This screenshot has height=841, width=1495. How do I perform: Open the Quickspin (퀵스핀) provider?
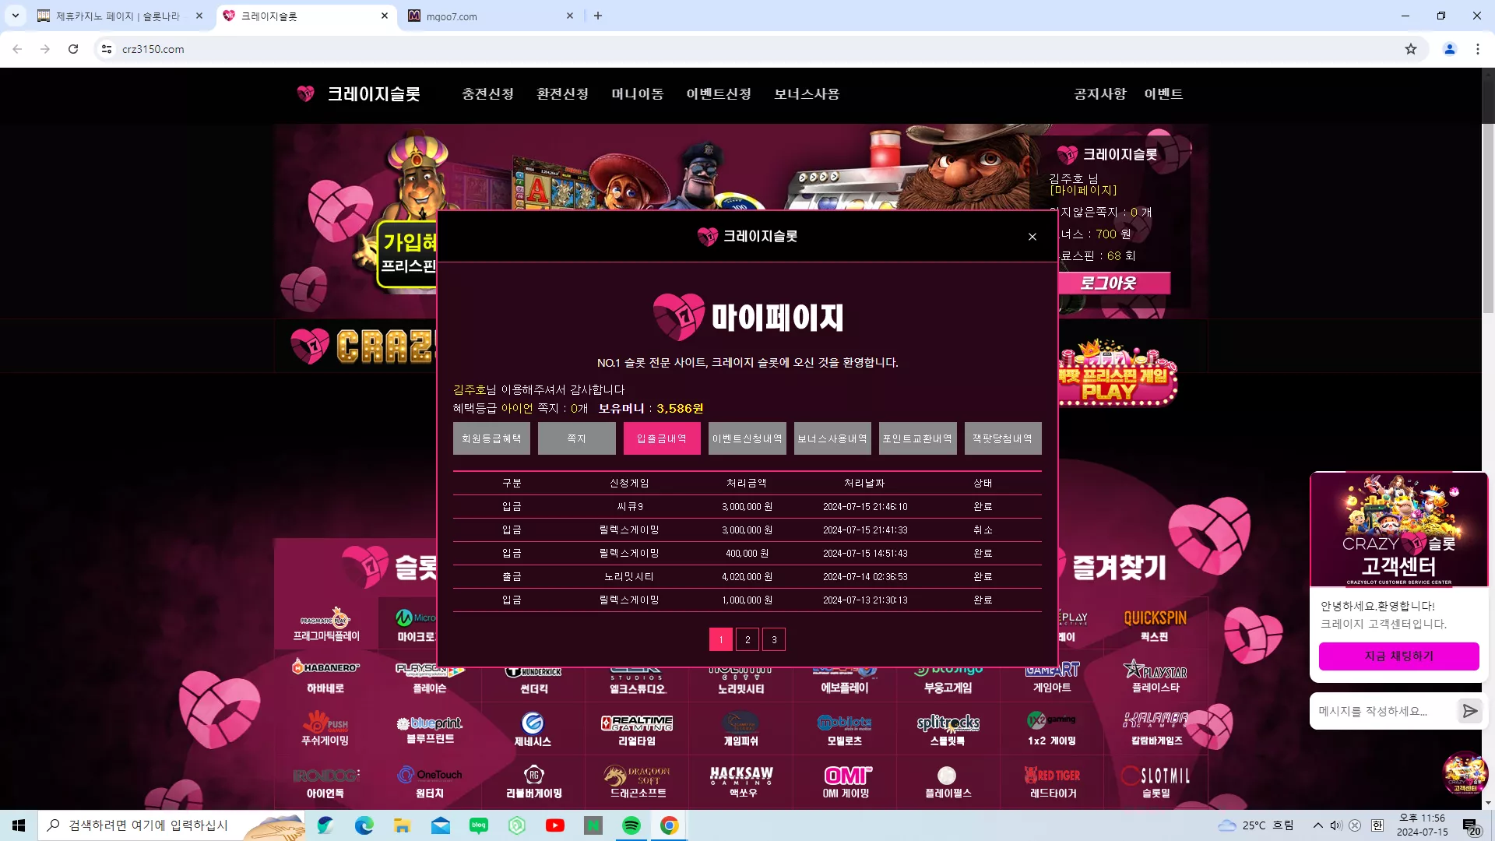[x=1156, y=625]
